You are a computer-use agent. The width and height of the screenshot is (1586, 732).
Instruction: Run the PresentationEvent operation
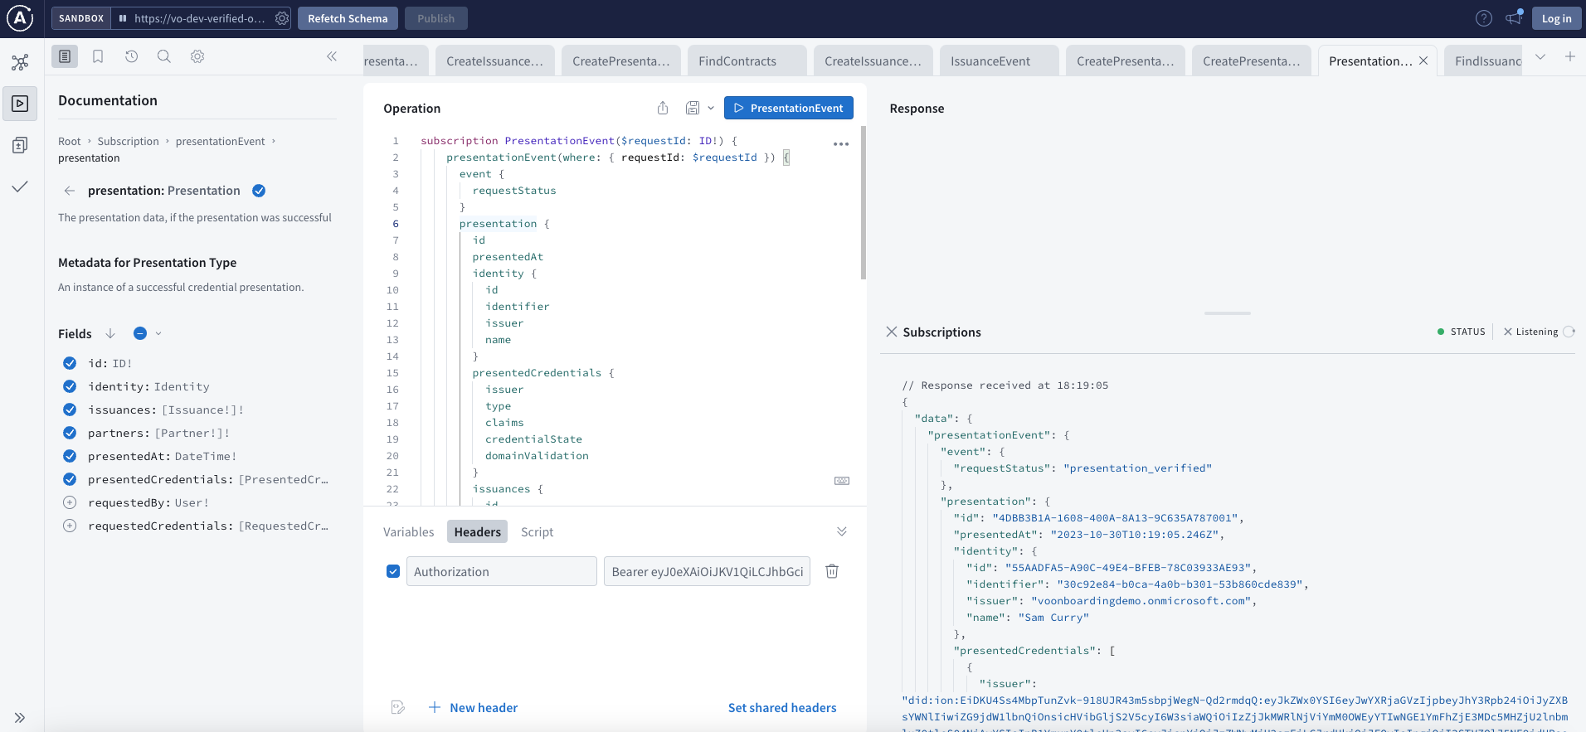click(x=788, y=108)
